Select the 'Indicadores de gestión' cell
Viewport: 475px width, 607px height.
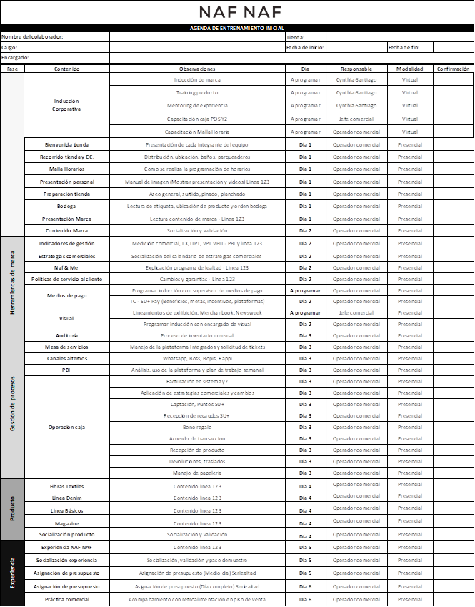tap(67, 244)
